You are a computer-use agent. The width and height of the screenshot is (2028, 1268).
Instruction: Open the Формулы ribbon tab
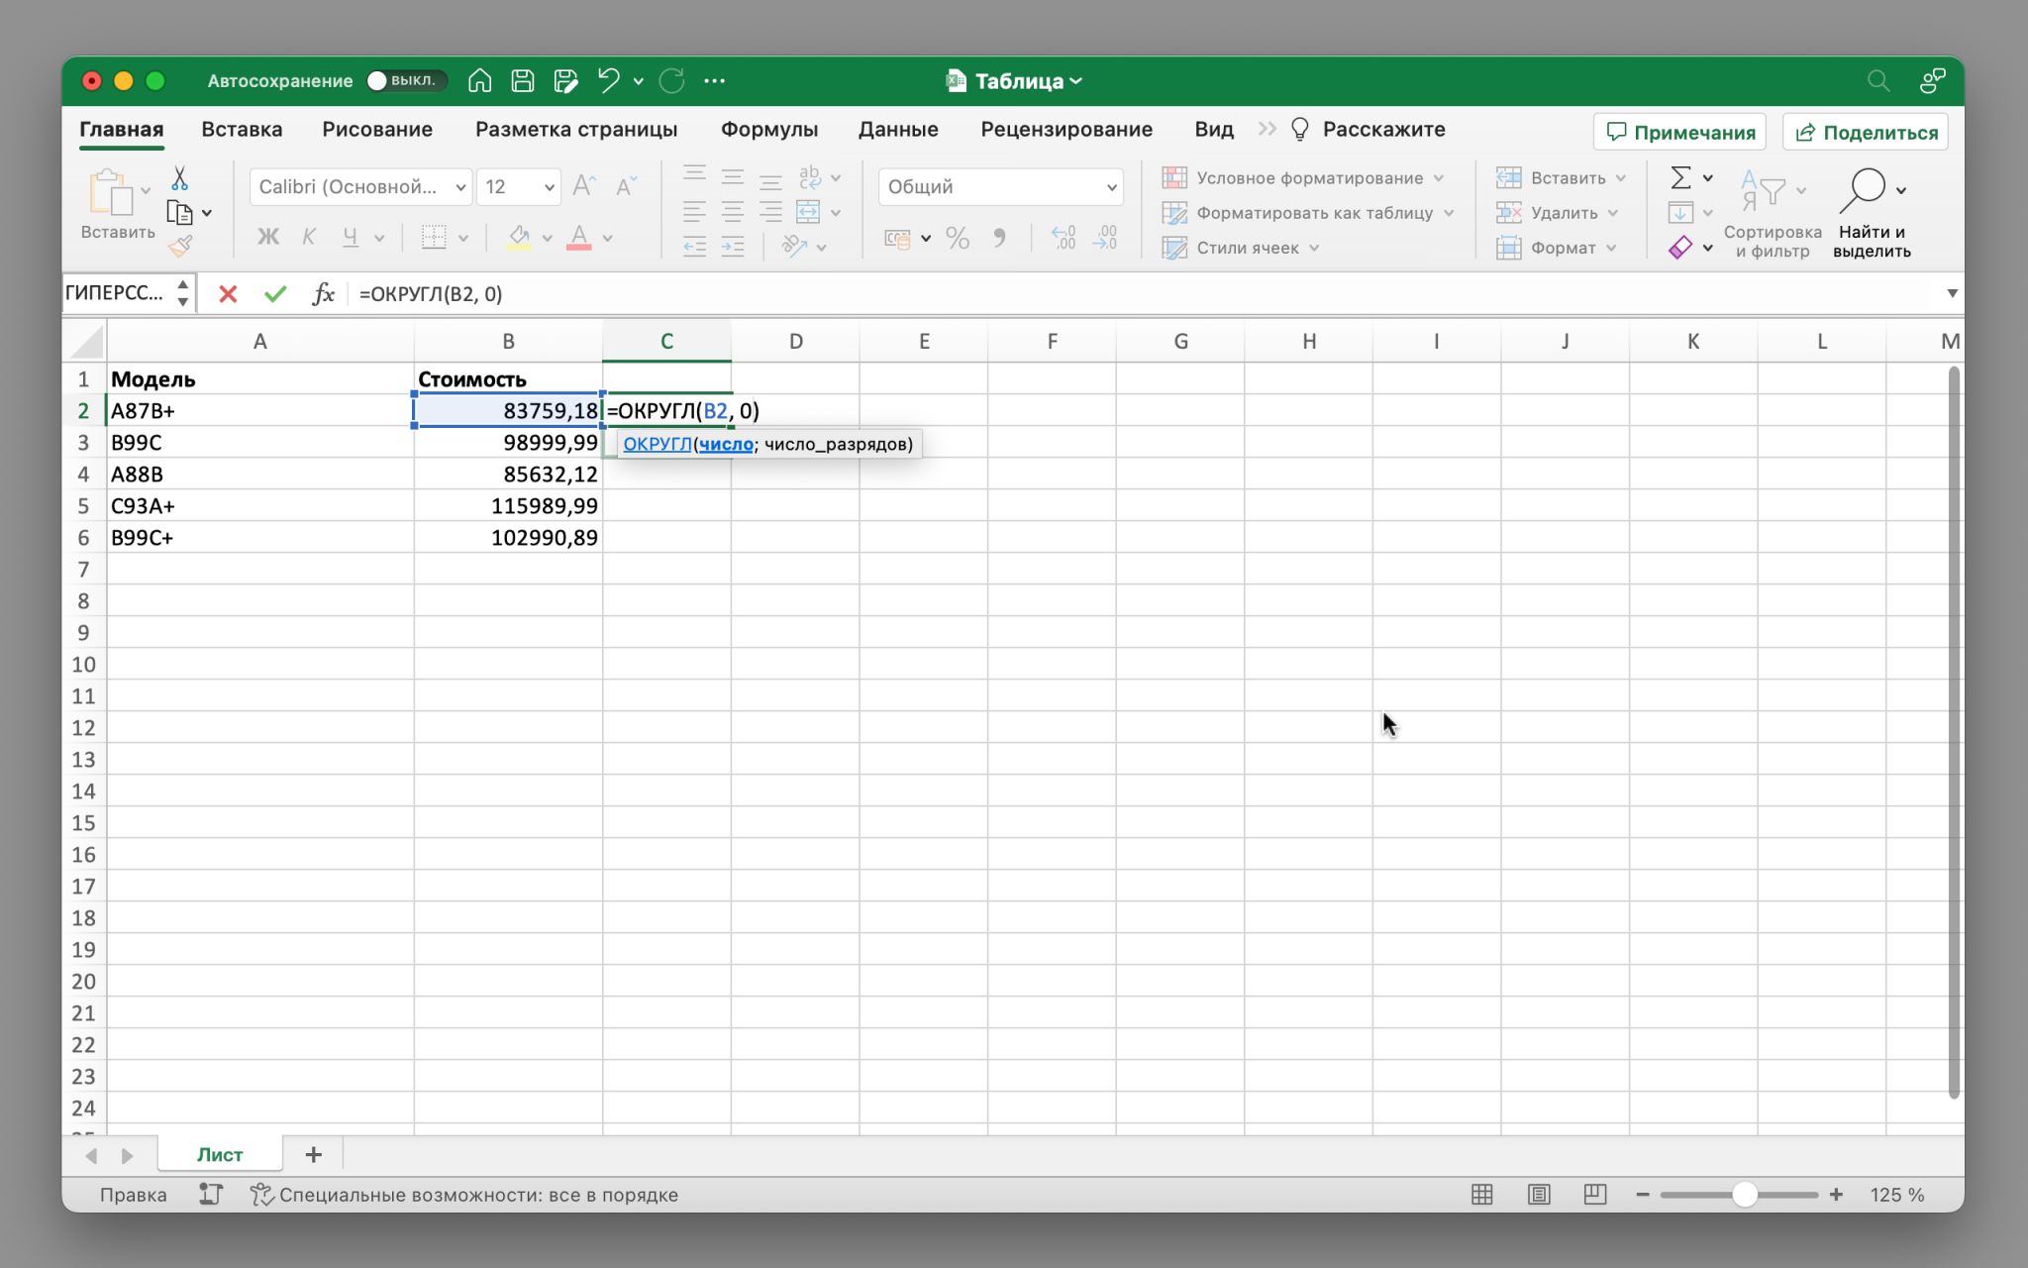point(768,130)
